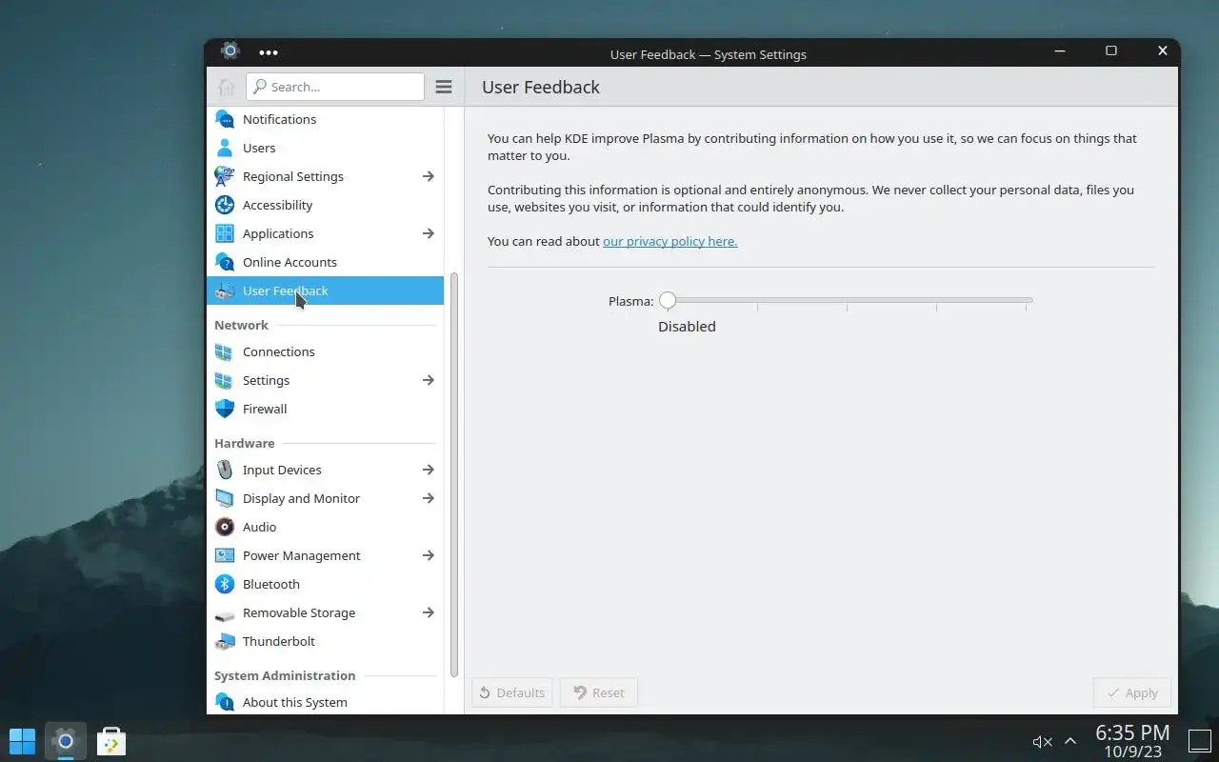Expand network Settings submenu arrow
This screenshot has width=1219, height=762.
pyautogui.click(x=429, y=380)
